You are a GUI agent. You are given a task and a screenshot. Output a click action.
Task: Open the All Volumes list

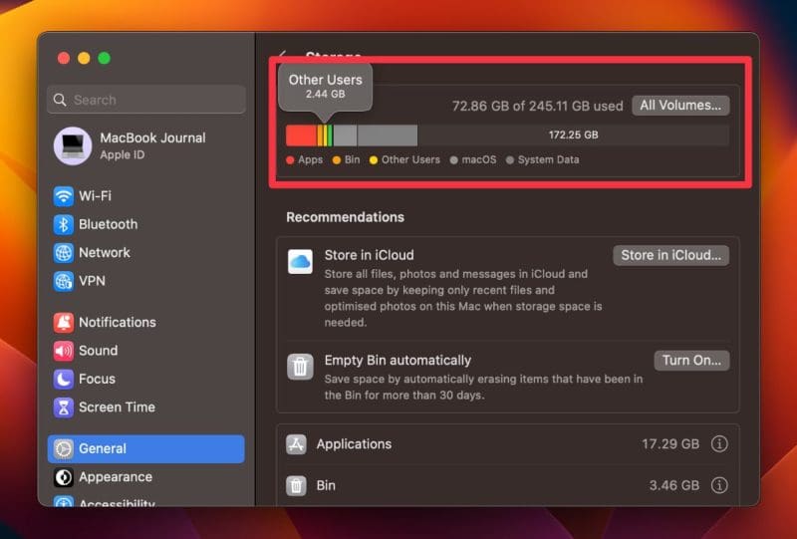(x=680, y=106)
